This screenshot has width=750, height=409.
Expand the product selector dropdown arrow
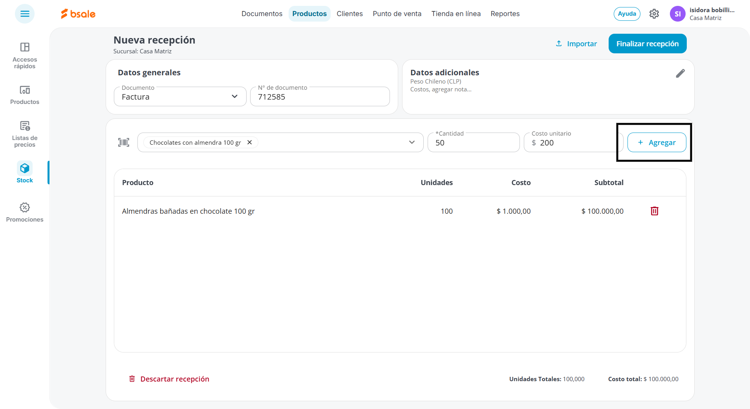412,142
